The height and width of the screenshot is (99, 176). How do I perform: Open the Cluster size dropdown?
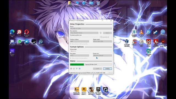(x=102, y=56)
